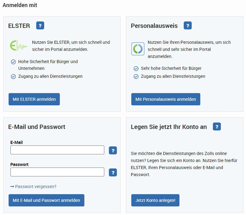Open the ELSTER help icon
Image resolution: width=246 pixels, height=215 pixels.
[x=40, y=25]
